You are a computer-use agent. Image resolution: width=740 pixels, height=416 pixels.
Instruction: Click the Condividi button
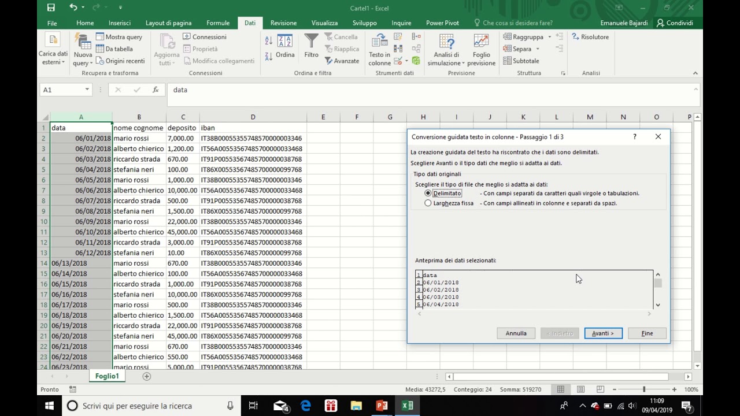coord(675,23)
